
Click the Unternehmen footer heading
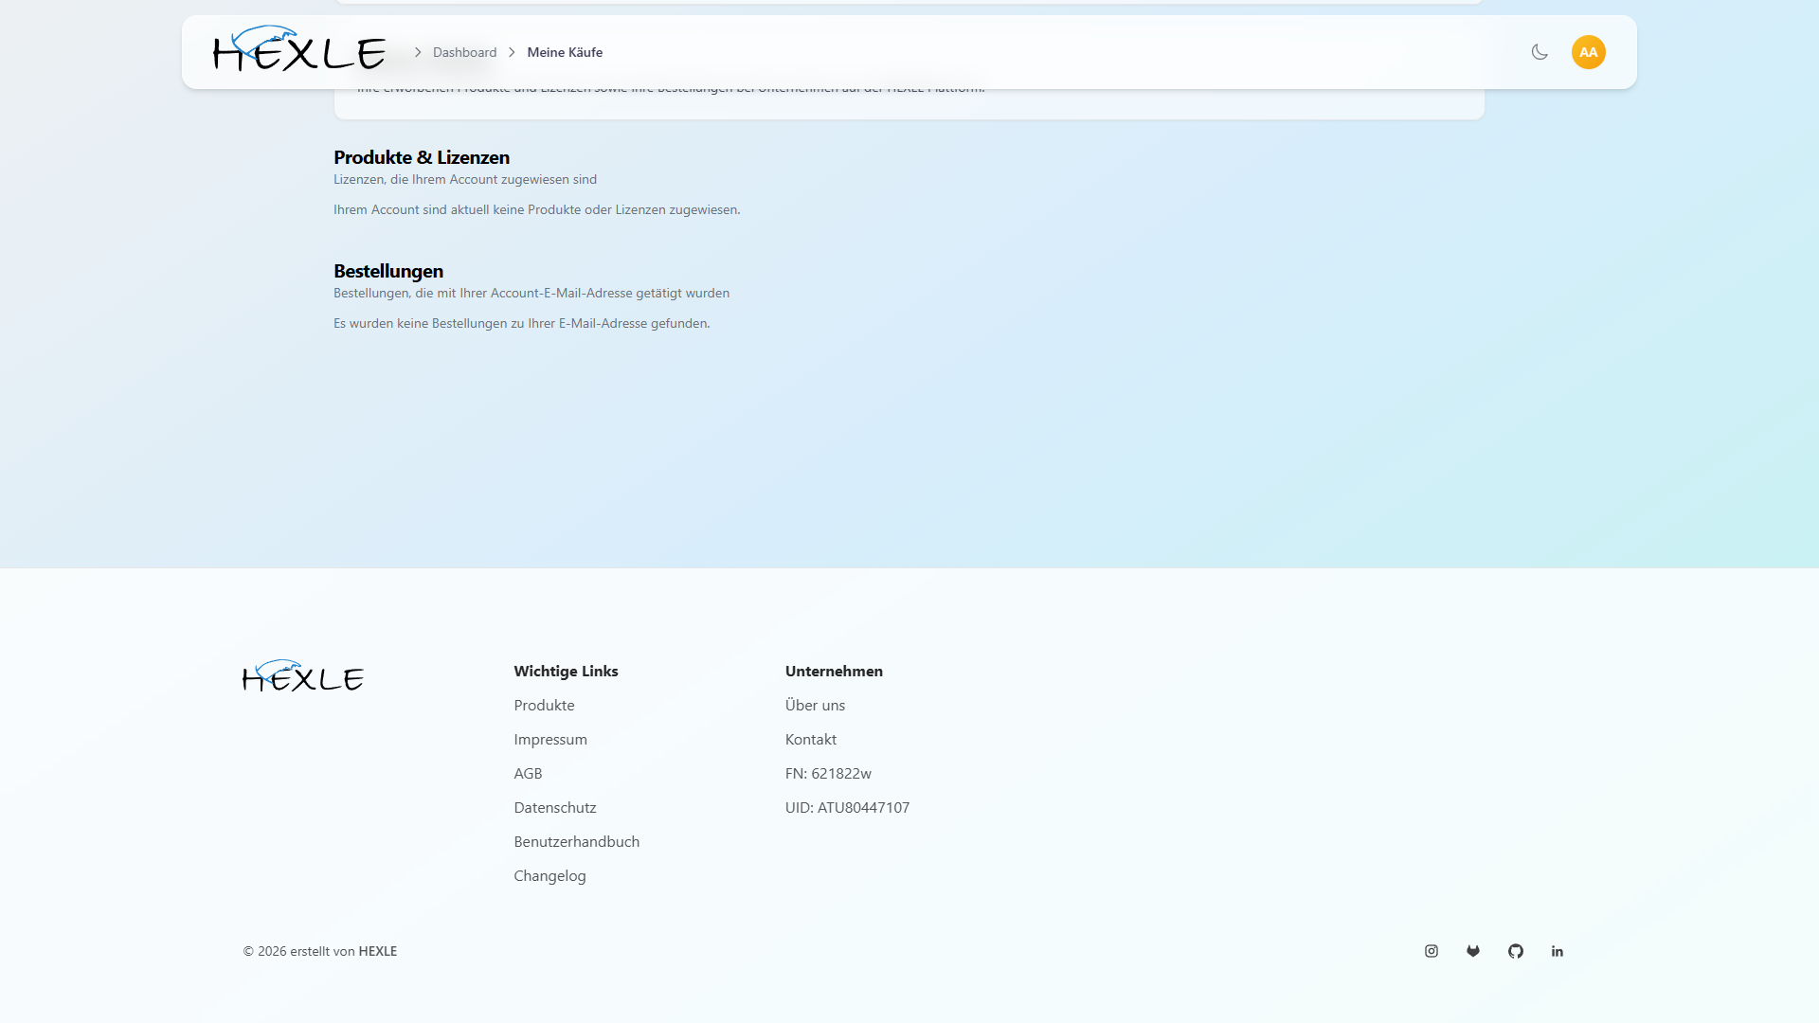pos(834,671)
